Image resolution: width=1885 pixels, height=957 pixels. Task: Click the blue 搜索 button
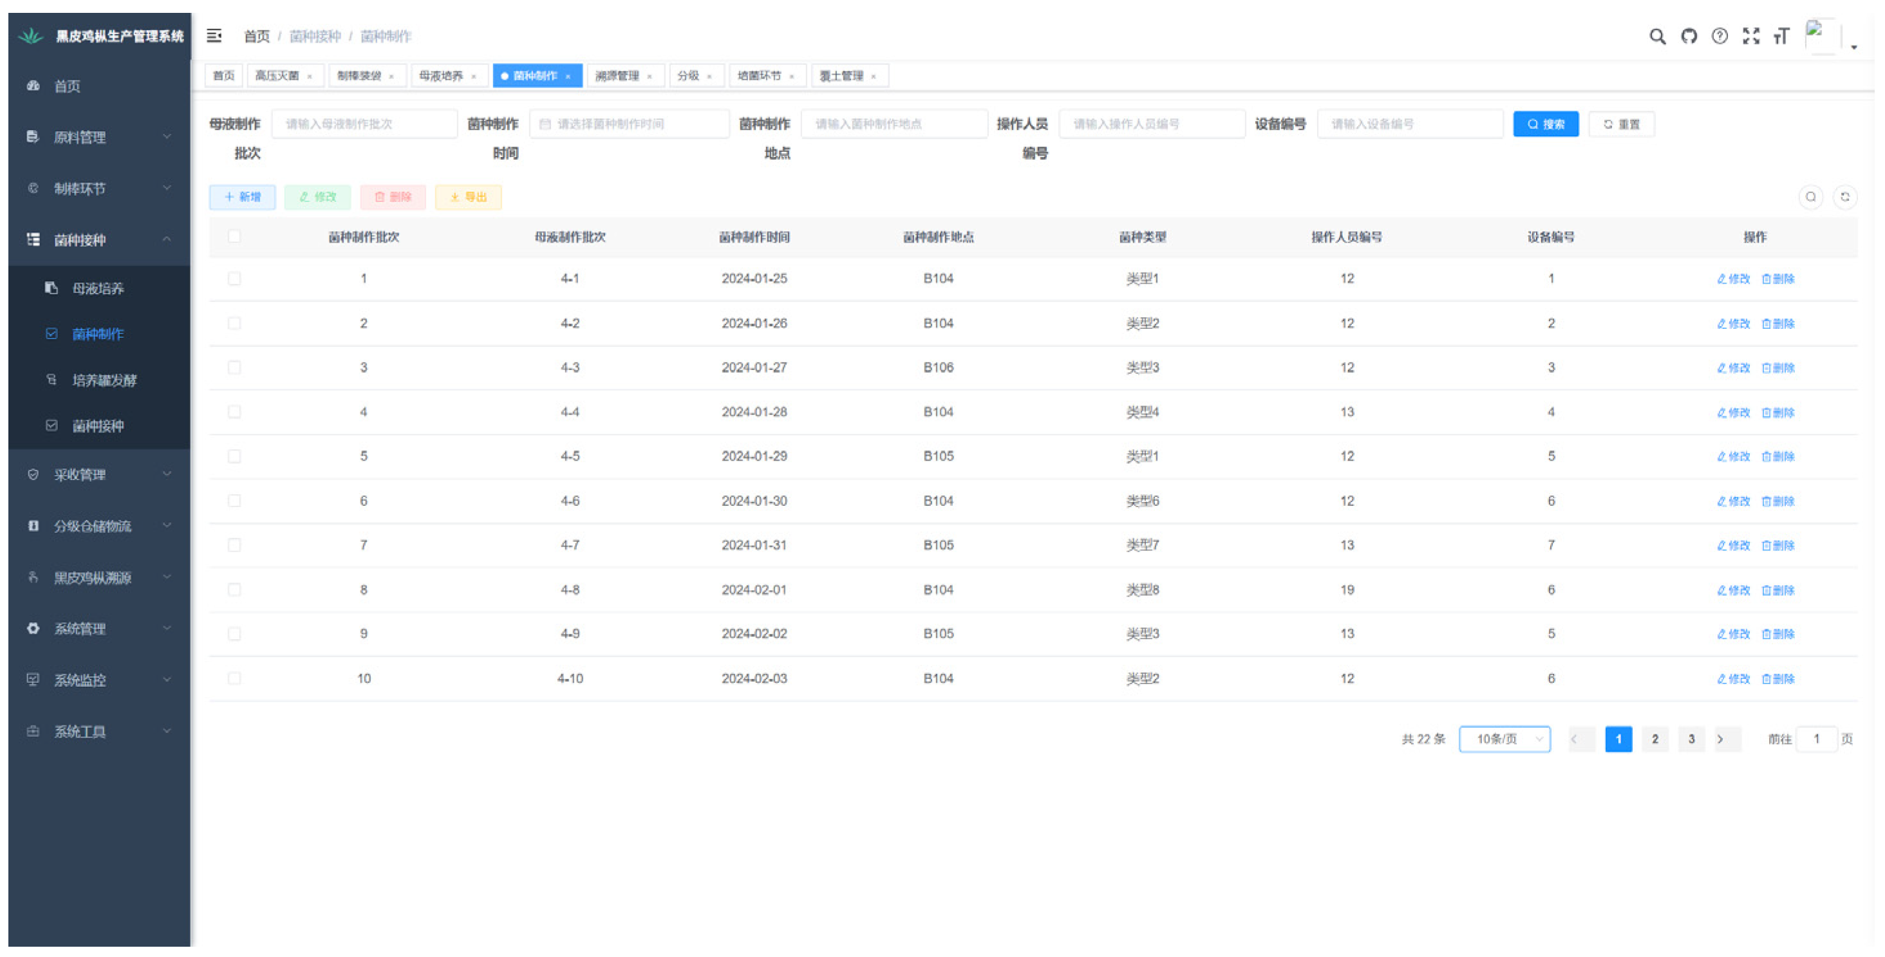click(x=1546, y=124)
